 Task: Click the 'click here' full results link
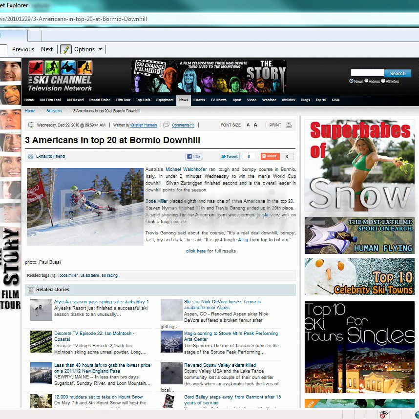tap(196, 251)
